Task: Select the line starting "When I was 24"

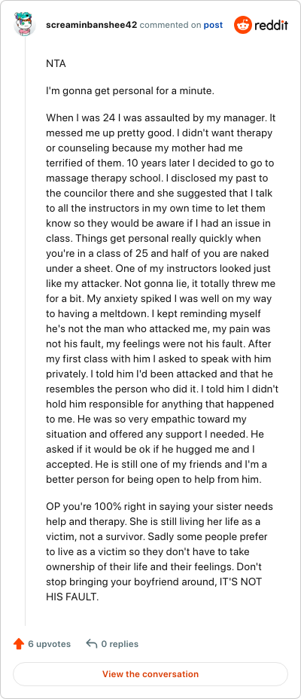Action: click(161, 119)
